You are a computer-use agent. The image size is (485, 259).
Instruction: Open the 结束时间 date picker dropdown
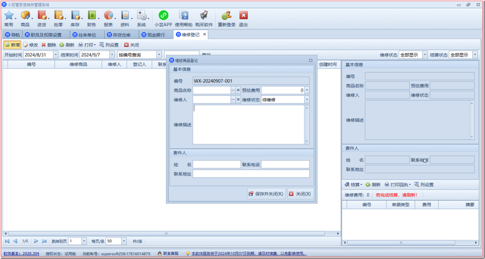pyautogui.click(x=112, y=55)
